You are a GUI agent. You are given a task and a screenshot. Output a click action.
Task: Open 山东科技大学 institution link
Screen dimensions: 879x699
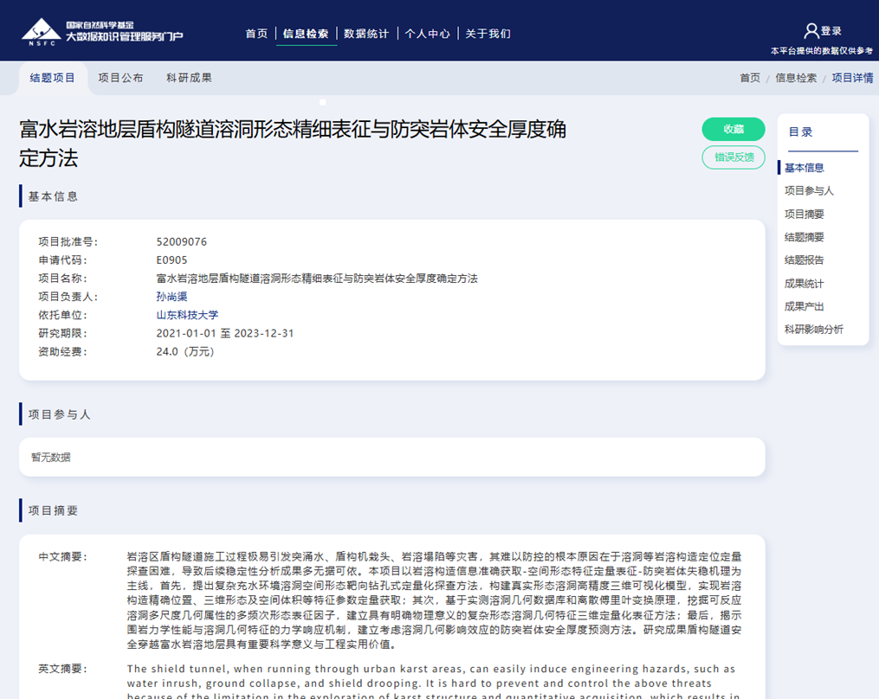[x=187, y=315]
